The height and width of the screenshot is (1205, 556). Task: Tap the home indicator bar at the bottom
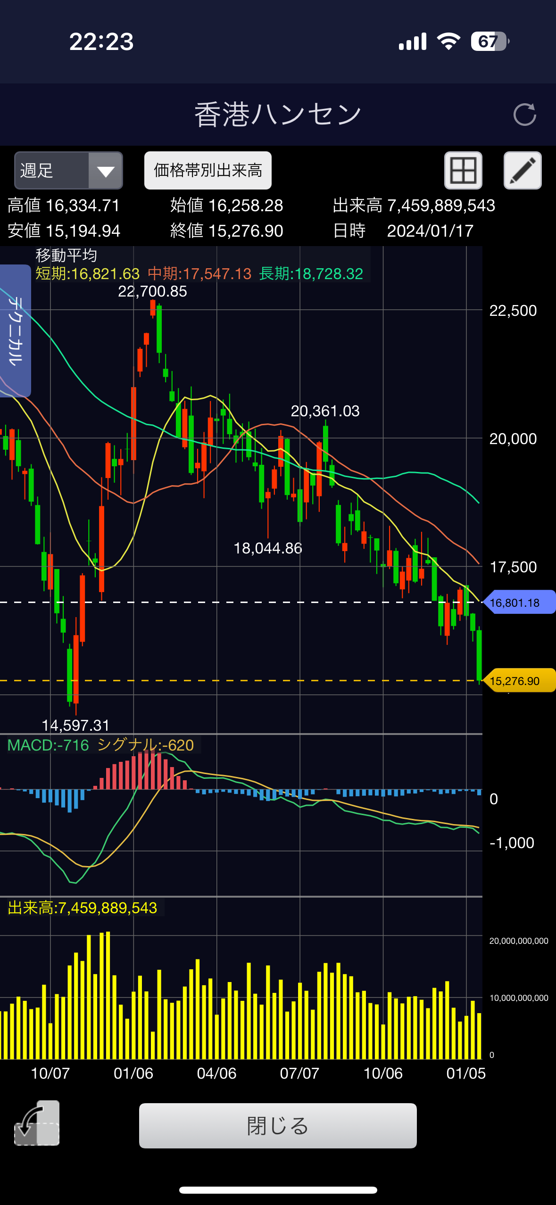pyautogui.click(x=278, y=1190)
